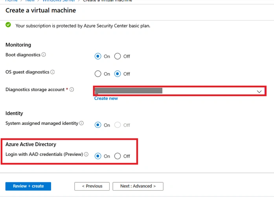Click the New breadcrumb link
Image resolution: width=274 pixels, height=198 pixels.
click(30, 1)
